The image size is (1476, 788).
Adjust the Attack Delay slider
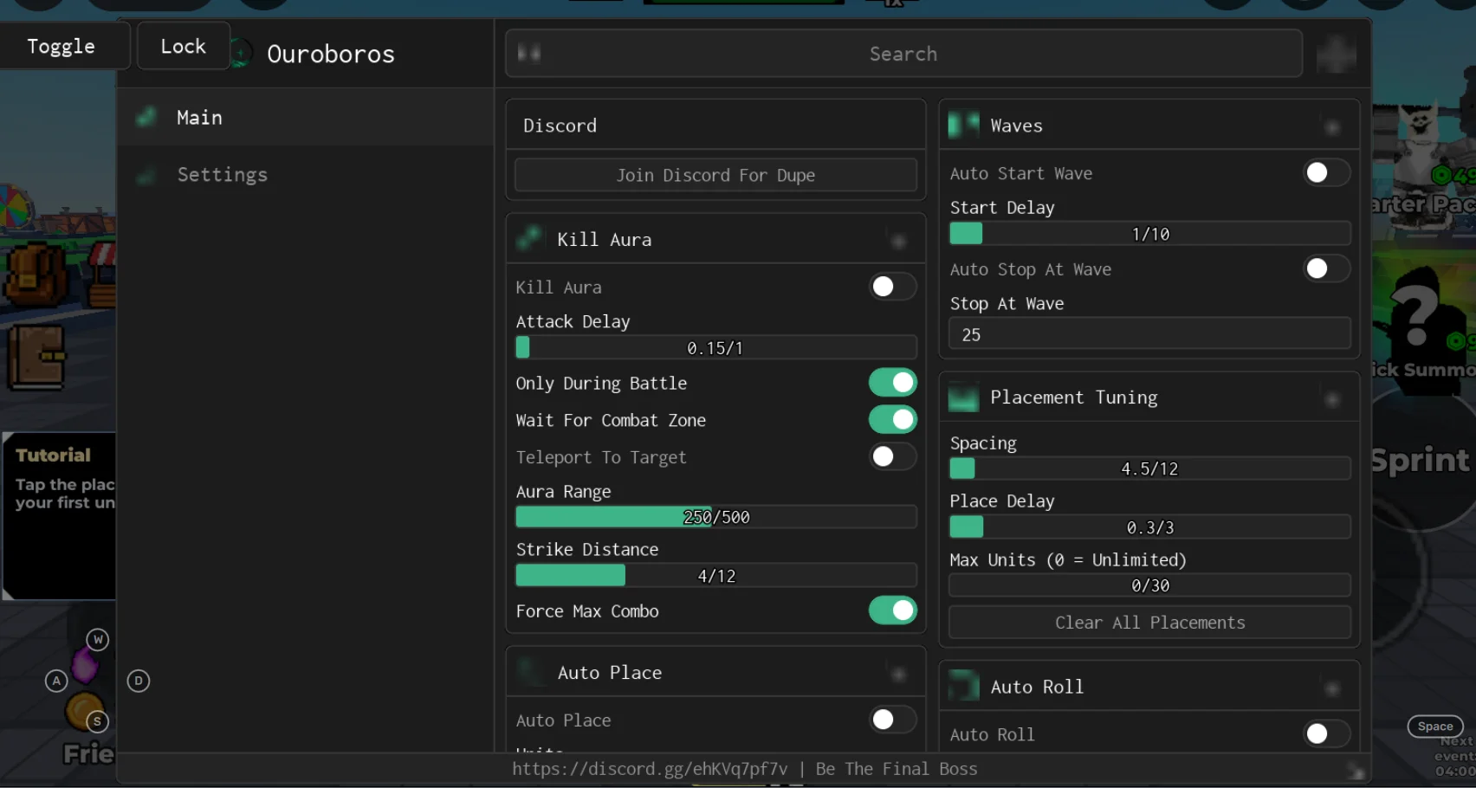pos(715,347)
